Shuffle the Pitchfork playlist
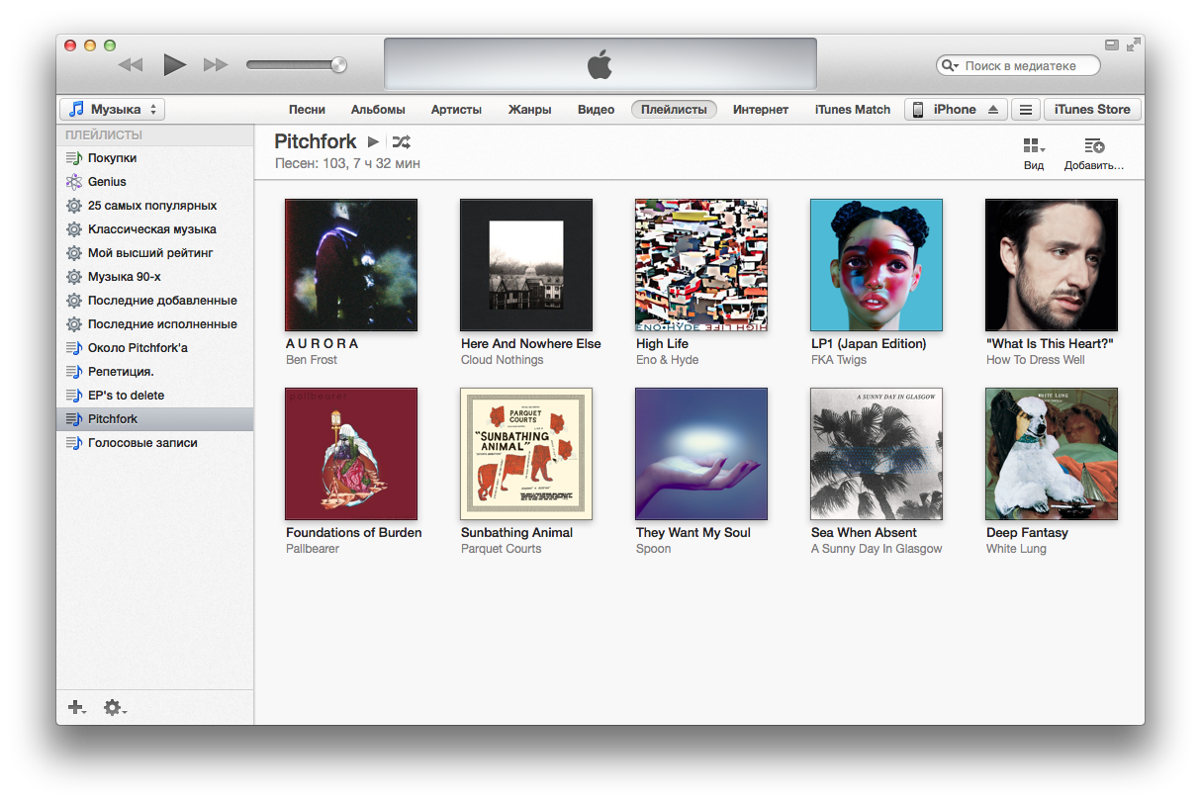Screen dimensions: 1201x803 coord(401,141)
